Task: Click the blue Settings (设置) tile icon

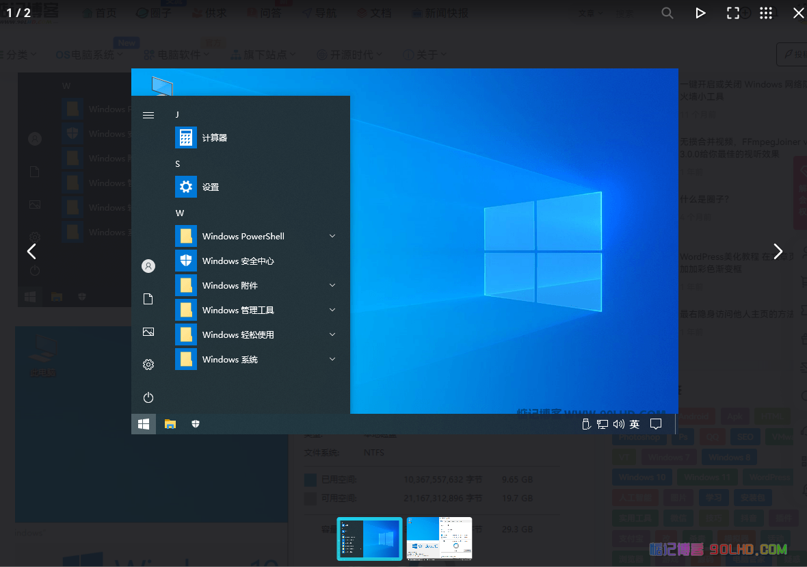Action: [186, 187]
